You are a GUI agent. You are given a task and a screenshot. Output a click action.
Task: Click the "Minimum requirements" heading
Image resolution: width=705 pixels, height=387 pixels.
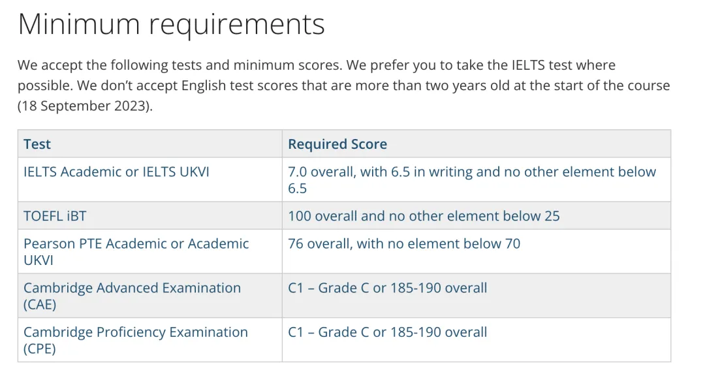click(x=171, y=25)
